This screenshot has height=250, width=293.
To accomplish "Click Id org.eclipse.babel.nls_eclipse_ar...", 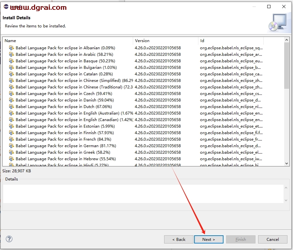I will (x=231, y=55).
